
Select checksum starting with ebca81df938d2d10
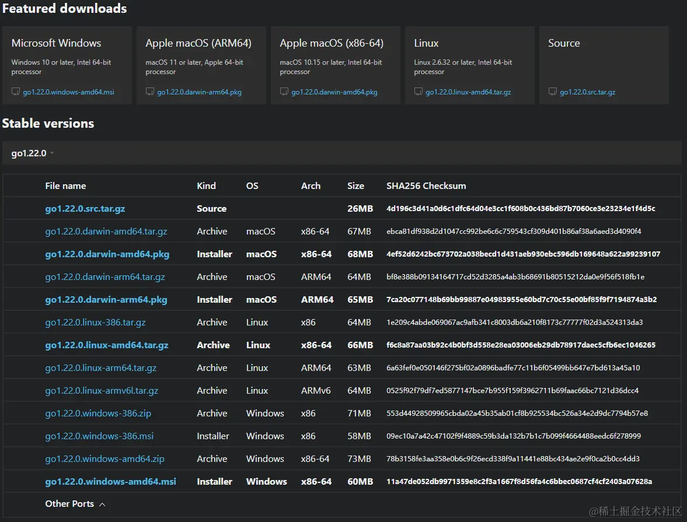pyautogui.click(x=514, y=232)
